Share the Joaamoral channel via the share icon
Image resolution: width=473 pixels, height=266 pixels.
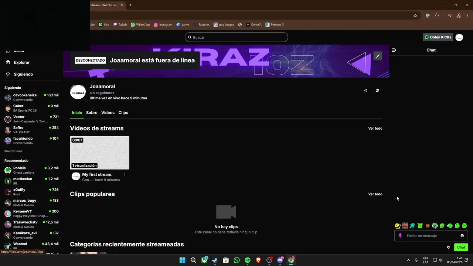pos(365,91)
